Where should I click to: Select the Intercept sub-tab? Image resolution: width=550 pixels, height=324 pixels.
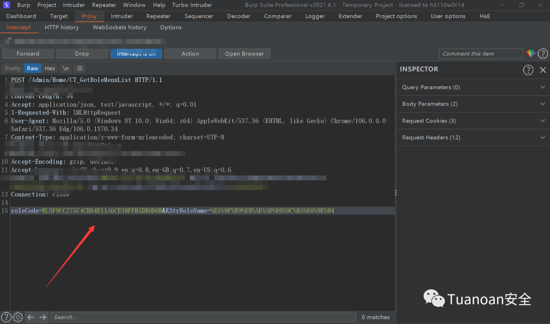click(x=19, y=28)
